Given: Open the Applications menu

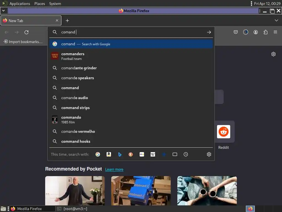Looking at the screenshot, I should click(x=20, y=4).
